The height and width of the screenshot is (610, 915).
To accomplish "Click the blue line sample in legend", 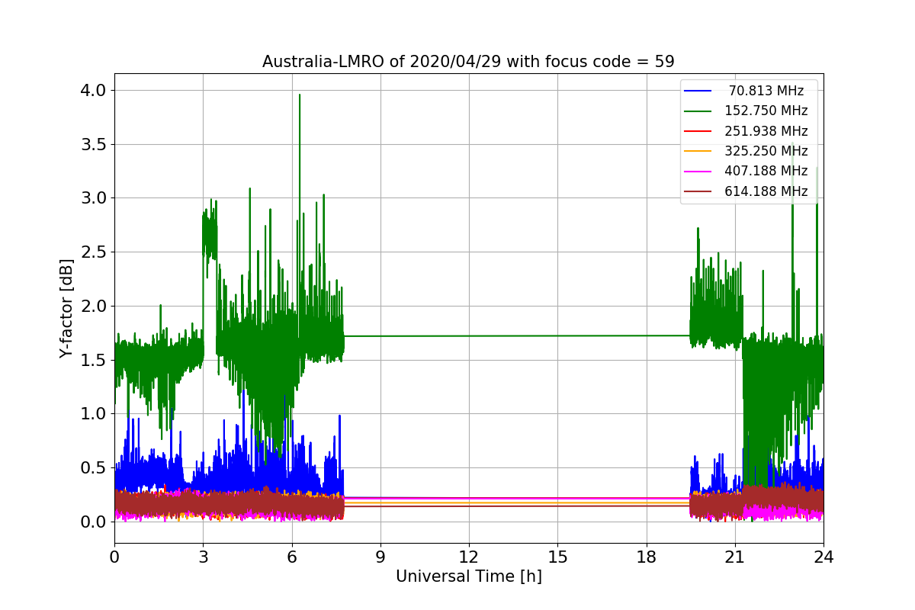I will [x=698, y=91].
